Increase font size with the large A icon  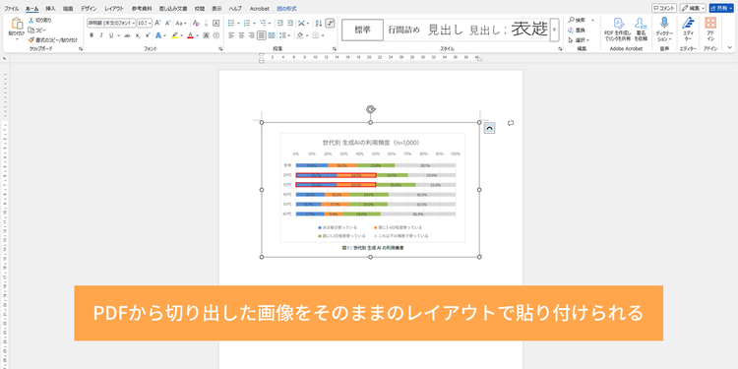pyautogui.click(x=157, y=23)
